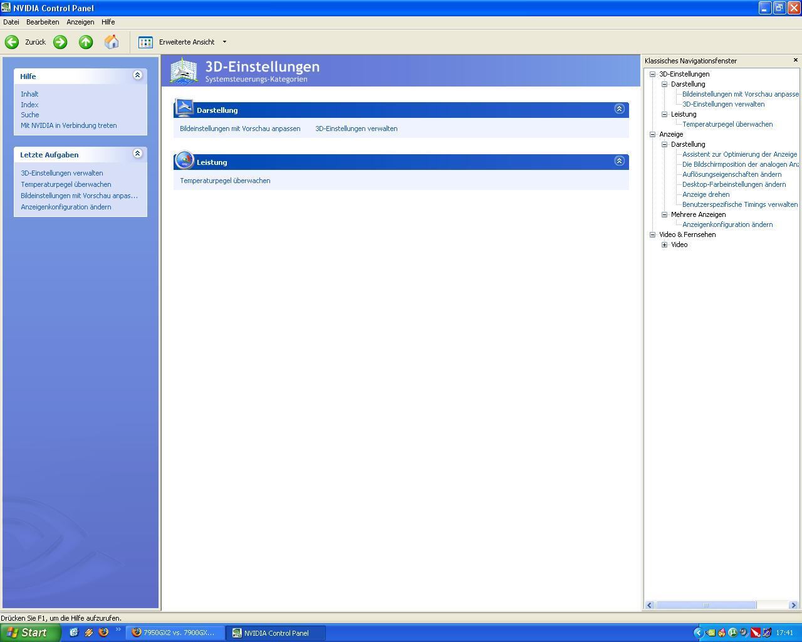Open 3D-Einstellungen verwalten in main pane
Screen dimensions: 802x642
[357, 129]
